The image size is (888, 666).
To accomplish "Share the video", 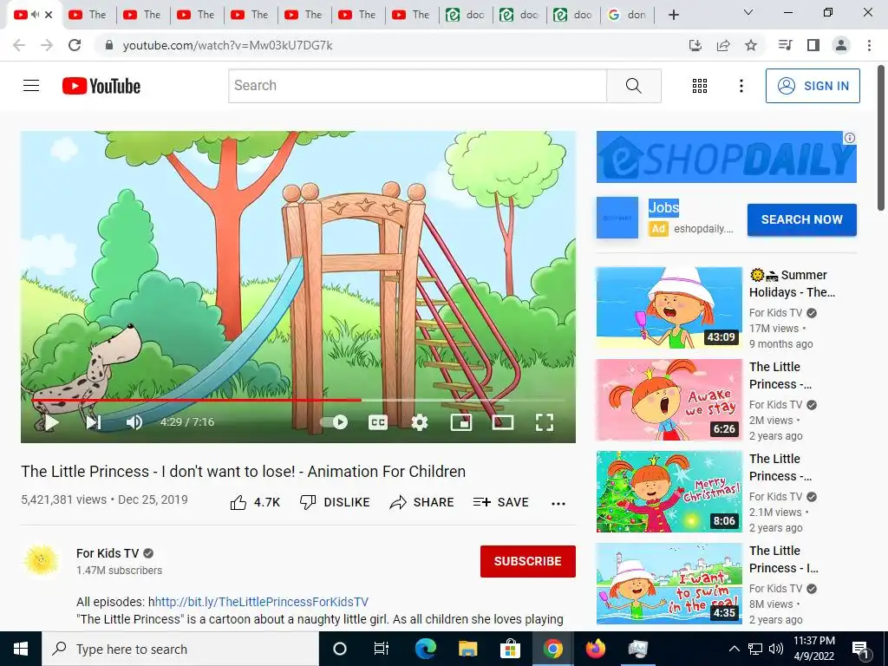I will tap(422, 502).
